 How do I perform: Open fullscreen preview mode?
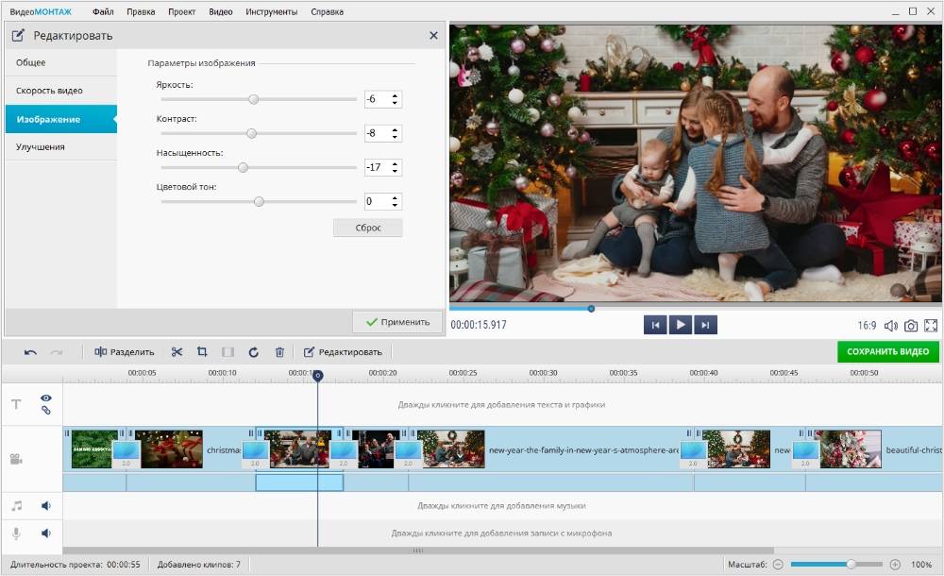coord(931,326)
